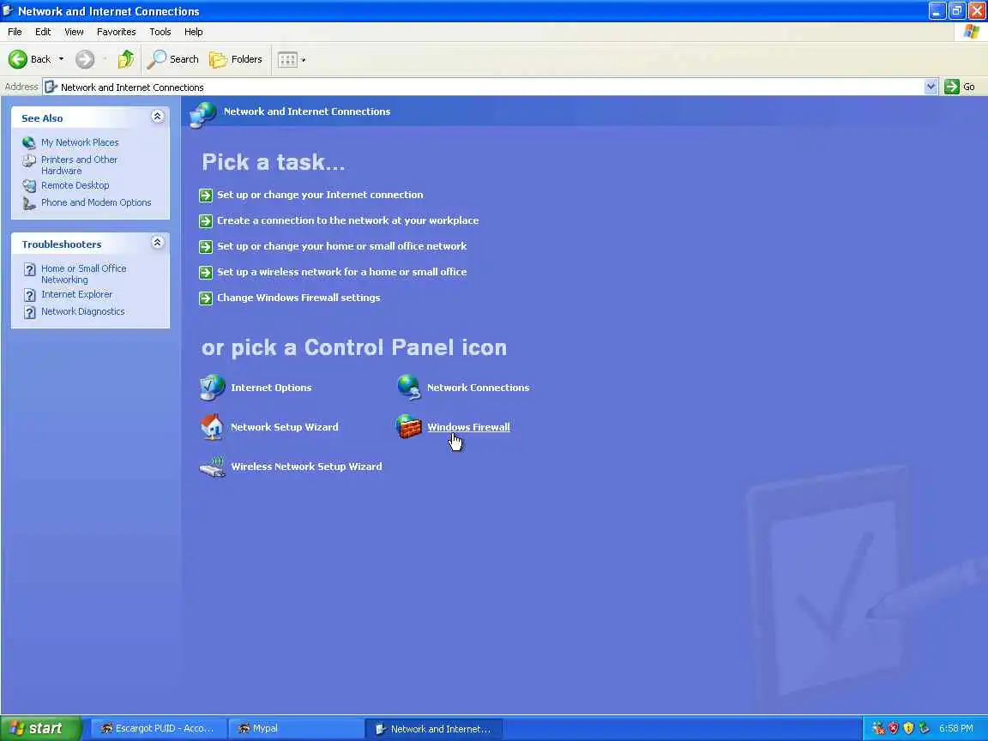Collapse the See Also panel
Viewport: 988px width, 741px height.
(158, 117)
